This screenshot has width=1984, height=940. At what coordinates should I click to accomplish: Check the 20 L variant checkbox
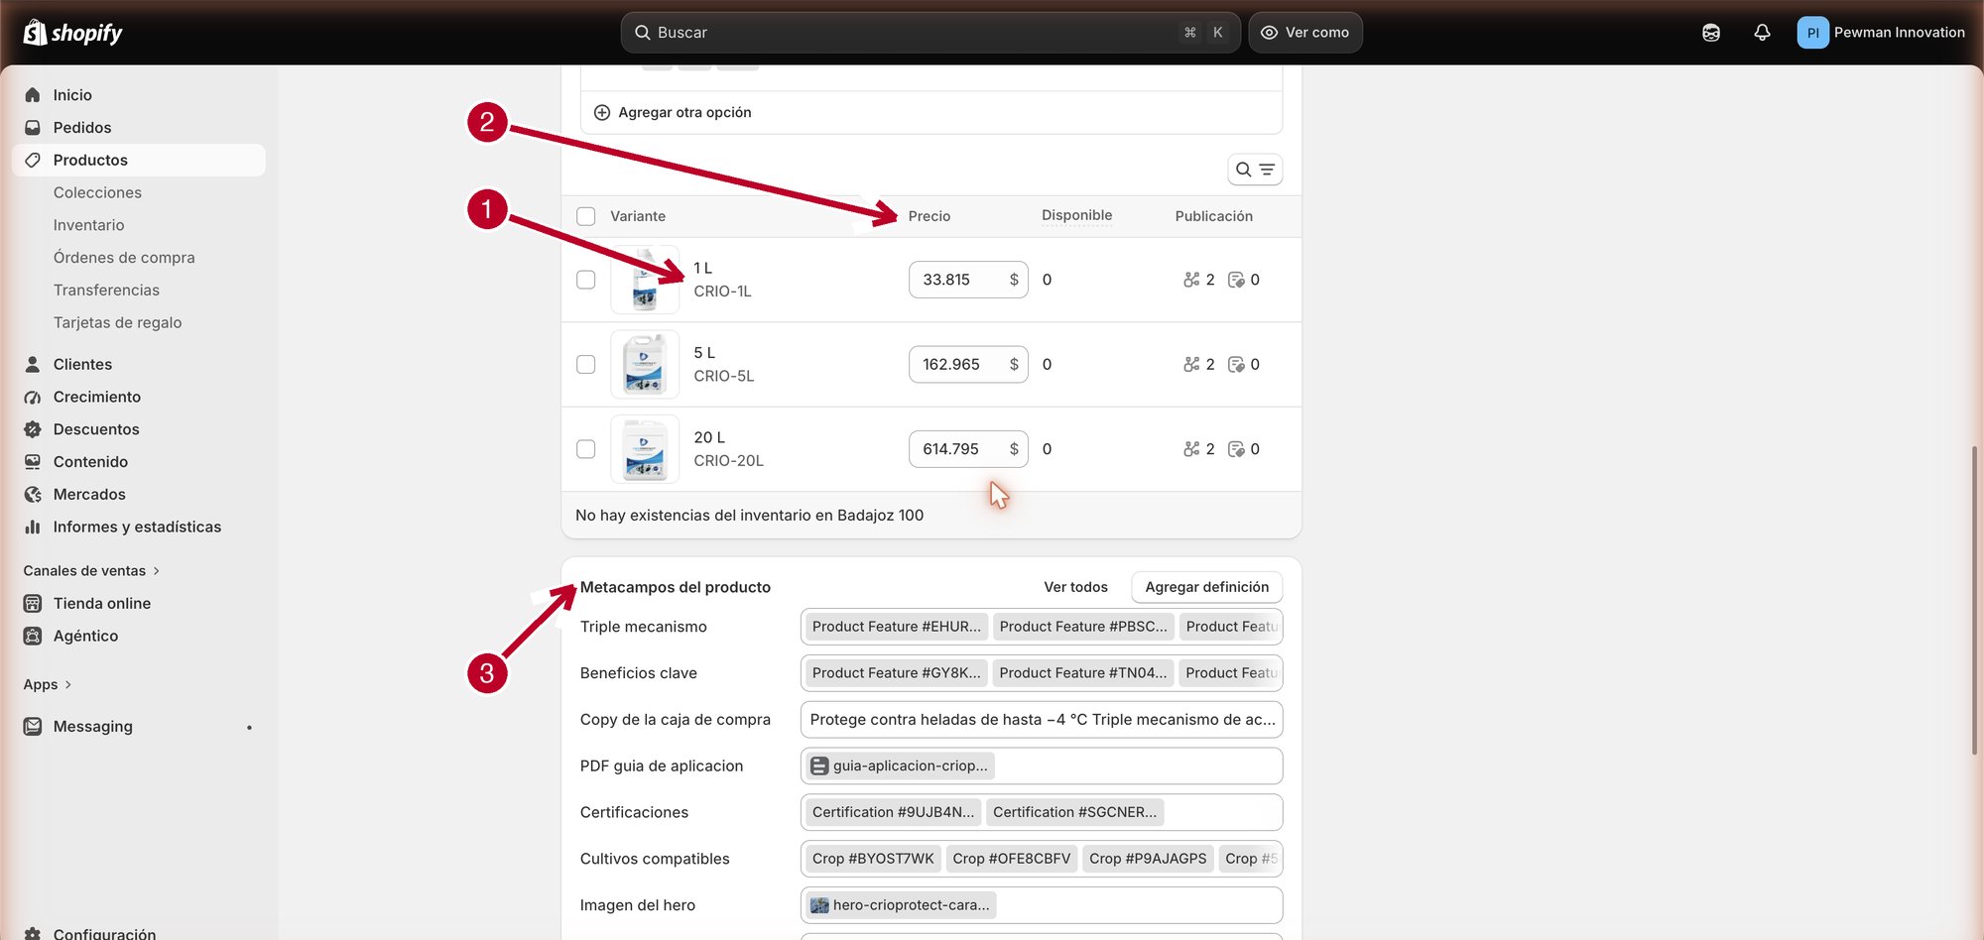tap(586, 449)
